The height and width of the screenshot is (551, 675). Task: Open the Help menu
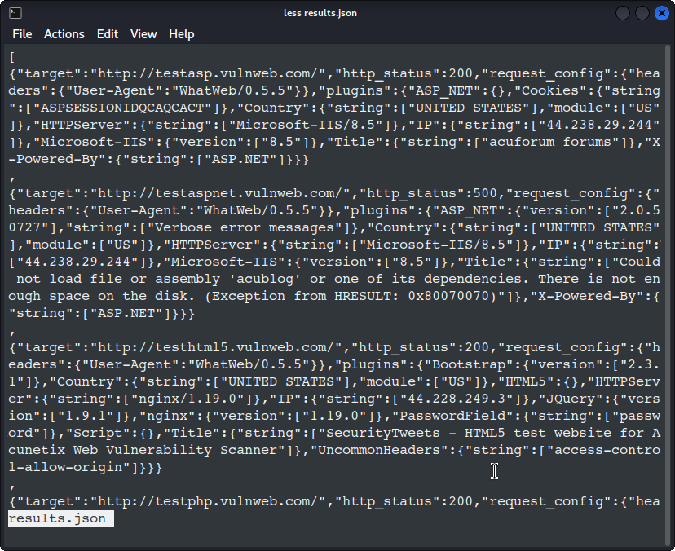pyautogui.click(x=182, y=34)
